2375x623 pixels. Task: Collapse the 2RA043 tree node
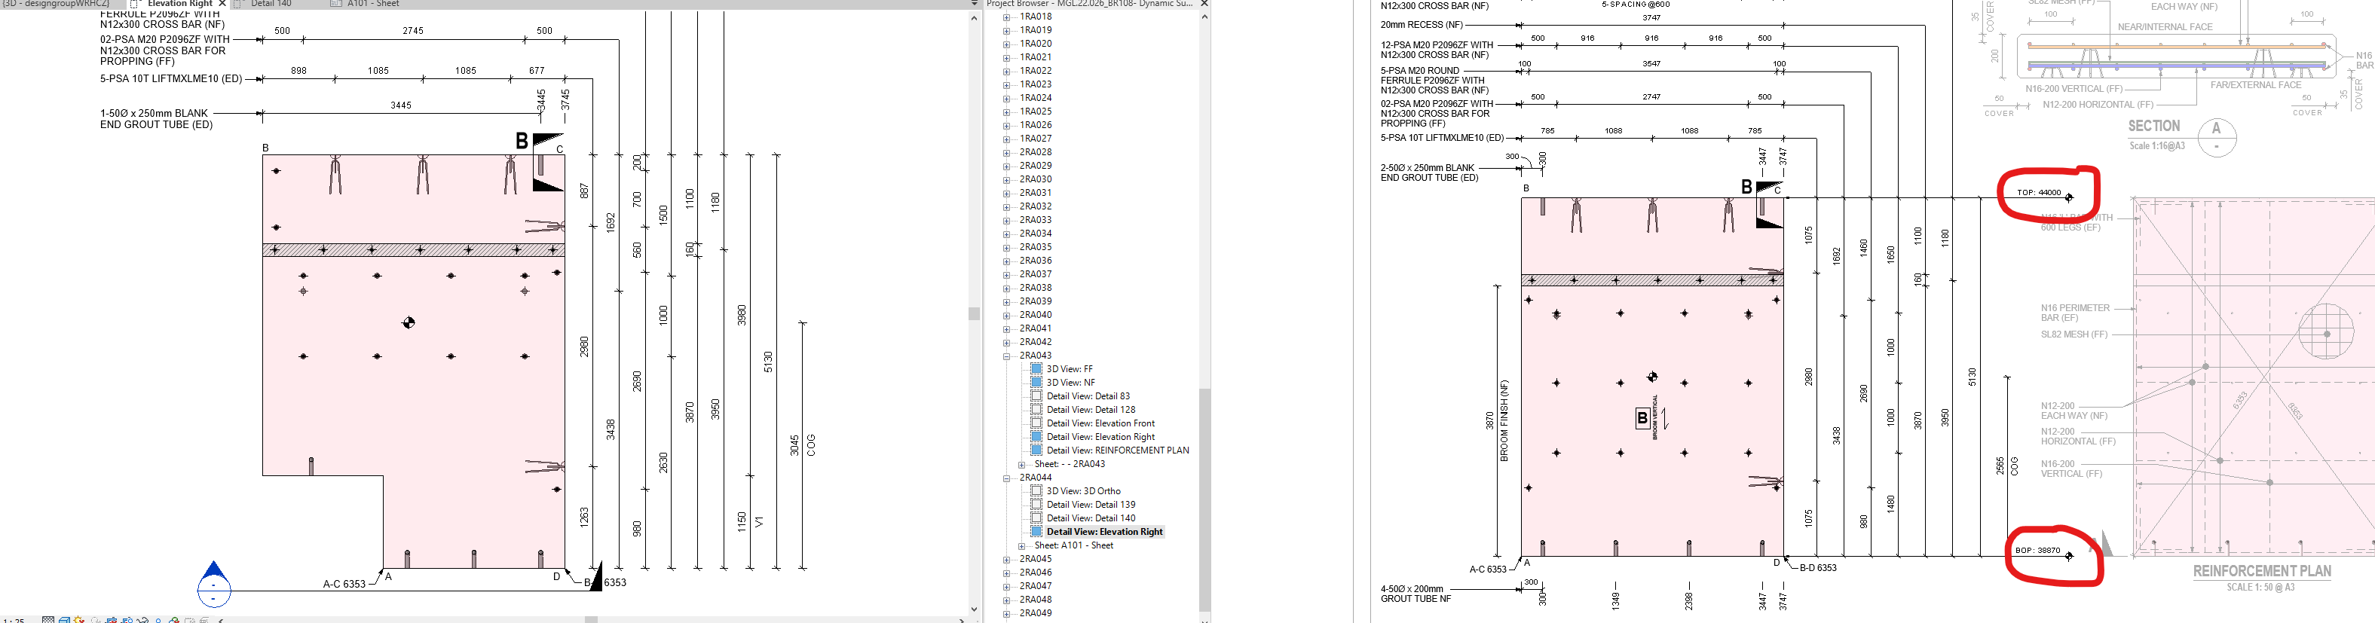point(1007,356)
